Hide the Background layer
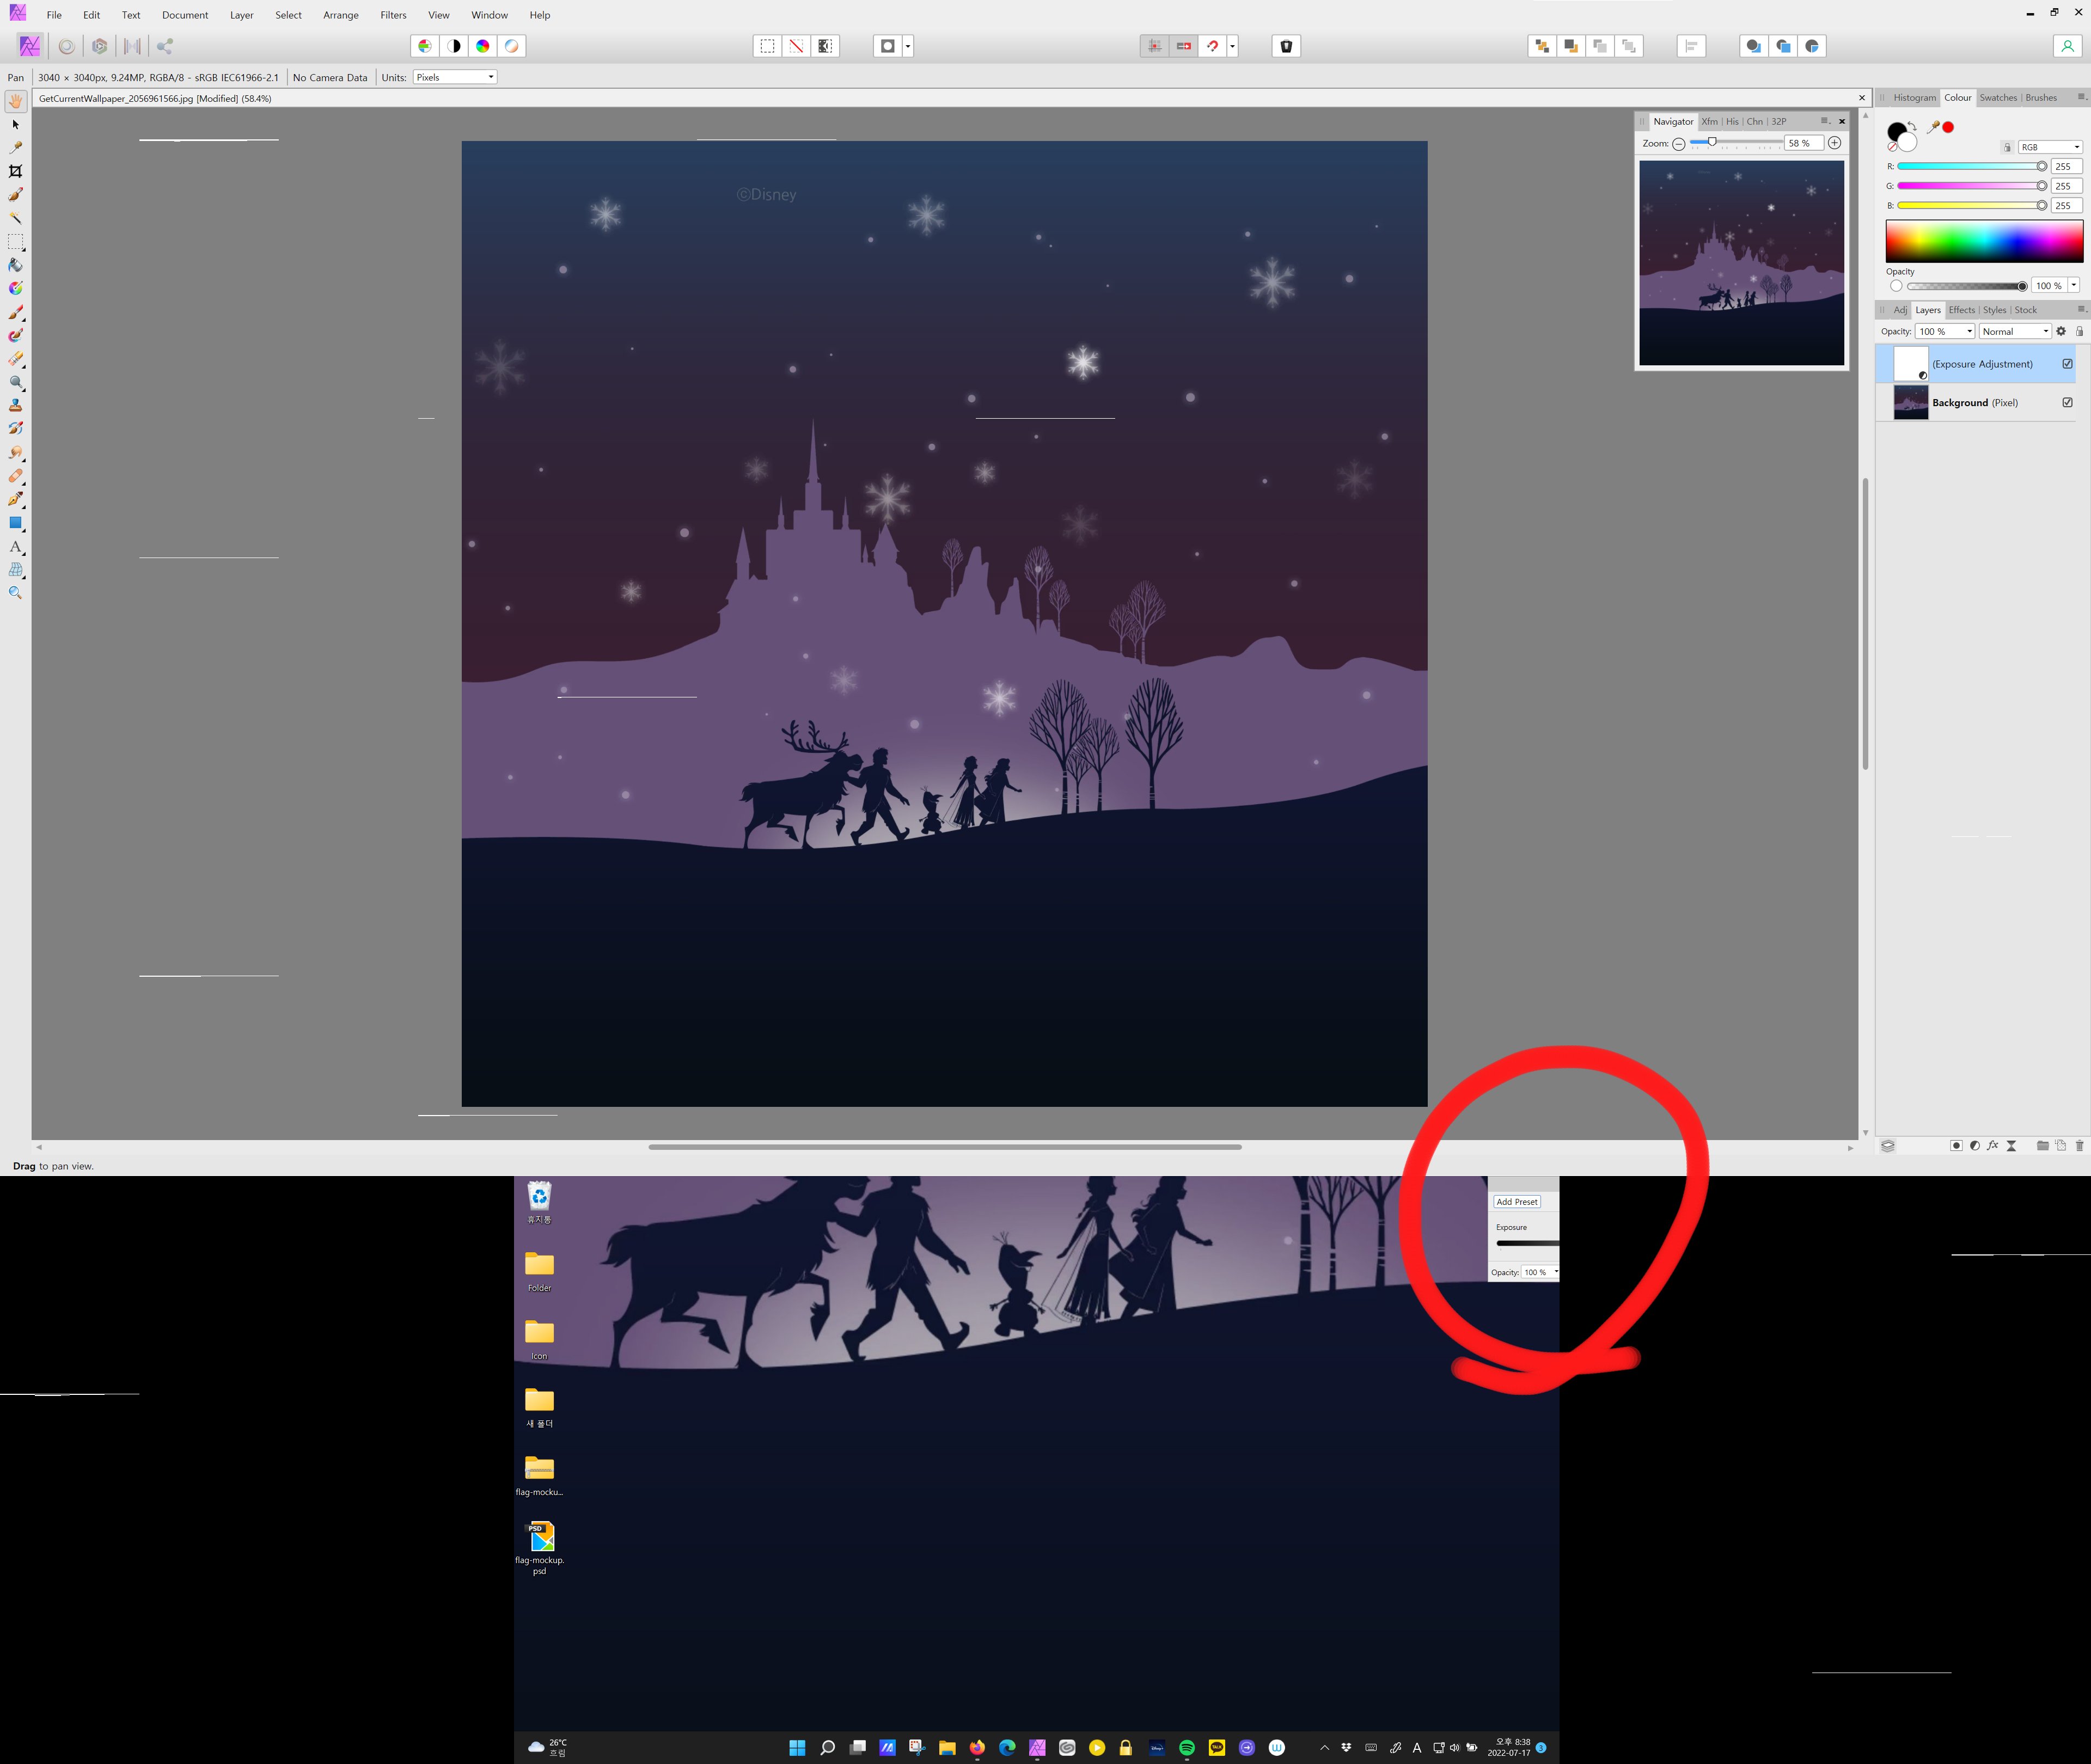2091x1764 pixels. point(2067,402)
